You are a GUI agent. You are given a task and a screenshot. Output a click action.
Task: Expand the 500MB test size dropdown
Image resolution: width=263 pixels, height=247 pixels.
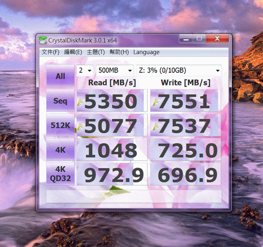(x=115, y=70)
